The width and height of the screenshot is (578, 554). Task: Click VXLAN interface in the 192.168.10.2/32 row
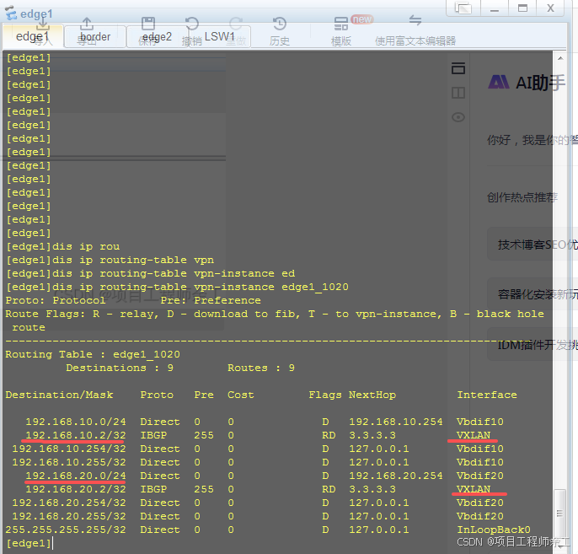click(x=474, y=435)
